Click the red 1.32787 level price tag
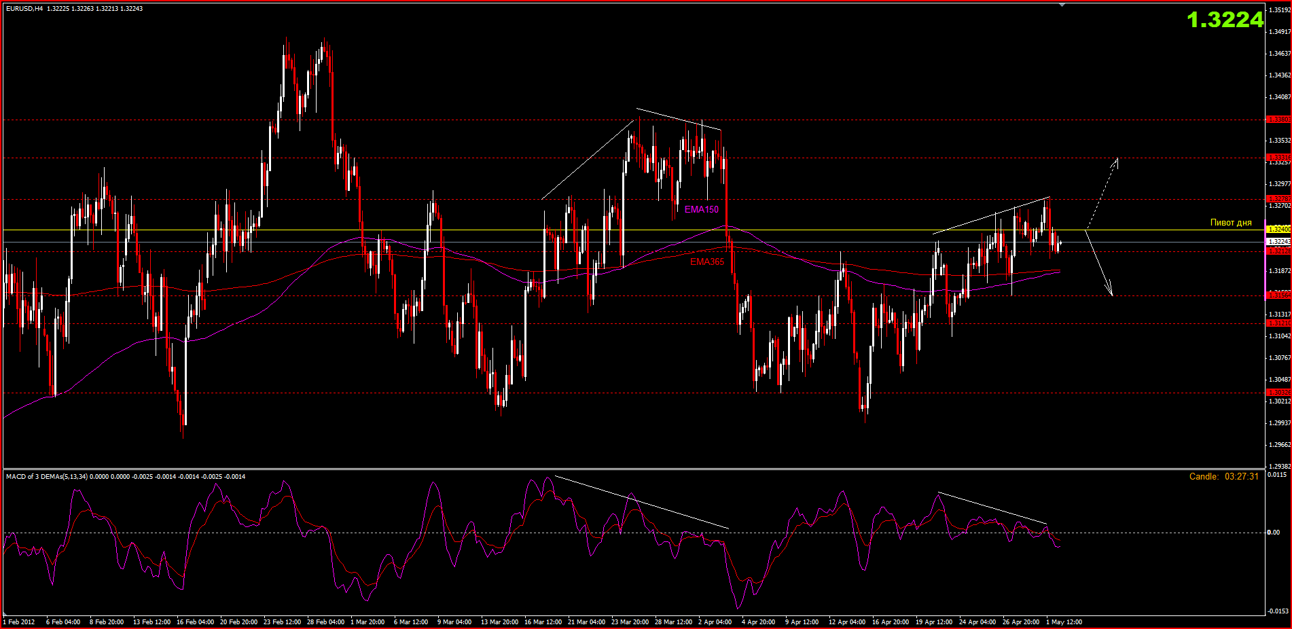 1279,199
